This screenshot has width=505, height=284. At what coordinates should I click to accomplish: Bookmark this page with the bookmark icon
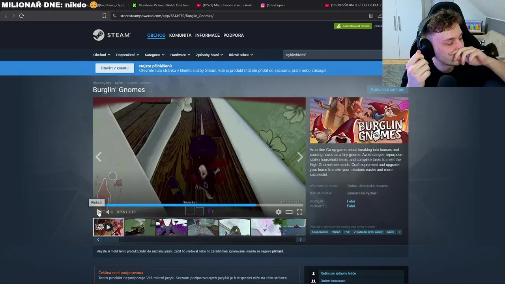104,16
